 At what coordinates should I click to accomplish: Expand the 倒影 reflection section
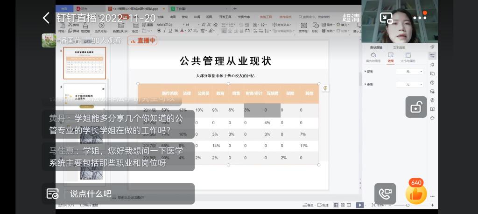pyautogui.click(x=369, y=85)
